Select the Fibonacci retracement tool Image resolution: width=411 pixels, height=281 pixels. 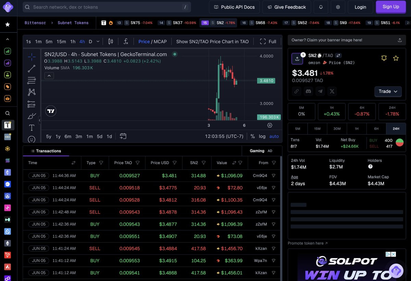(x=32, y=81)
